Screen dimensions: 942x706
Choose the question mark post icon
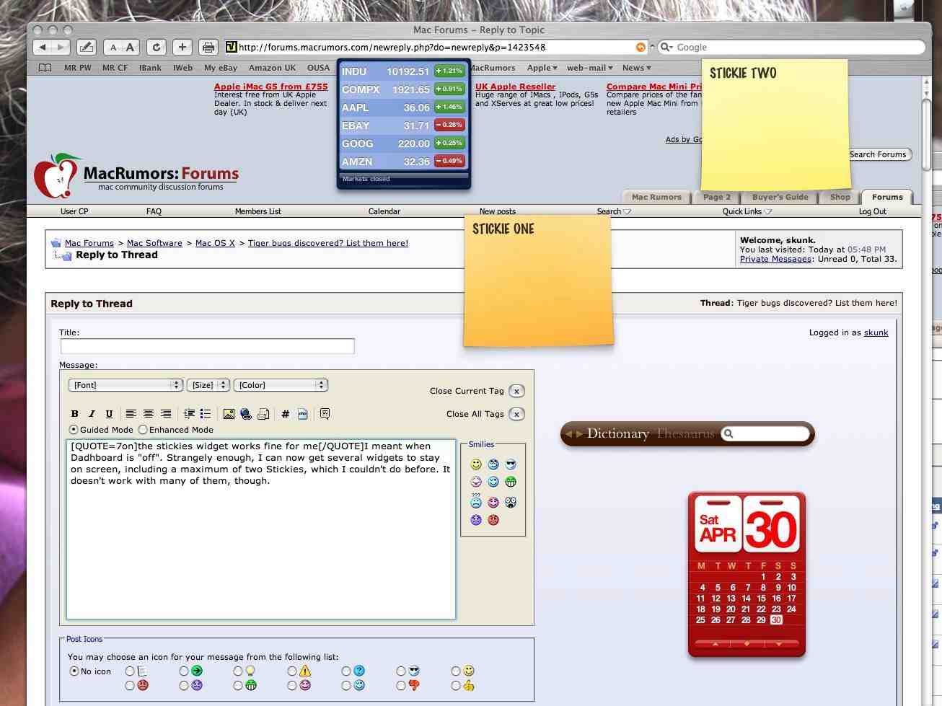click(x=359, y=671)
